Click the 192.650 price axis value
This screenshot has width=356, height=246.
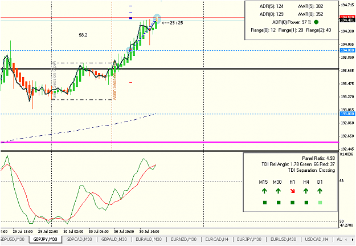pyautogui.click(x=347, y=136)
